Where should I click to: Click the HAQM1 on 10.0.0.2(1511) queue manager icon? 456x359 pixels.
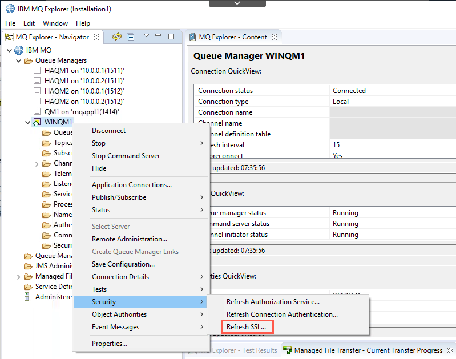(37, 80)
